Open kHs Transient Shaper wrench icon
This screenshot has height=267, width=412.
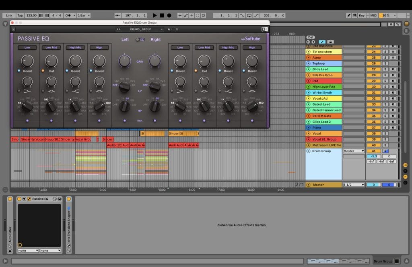point(69,246)
